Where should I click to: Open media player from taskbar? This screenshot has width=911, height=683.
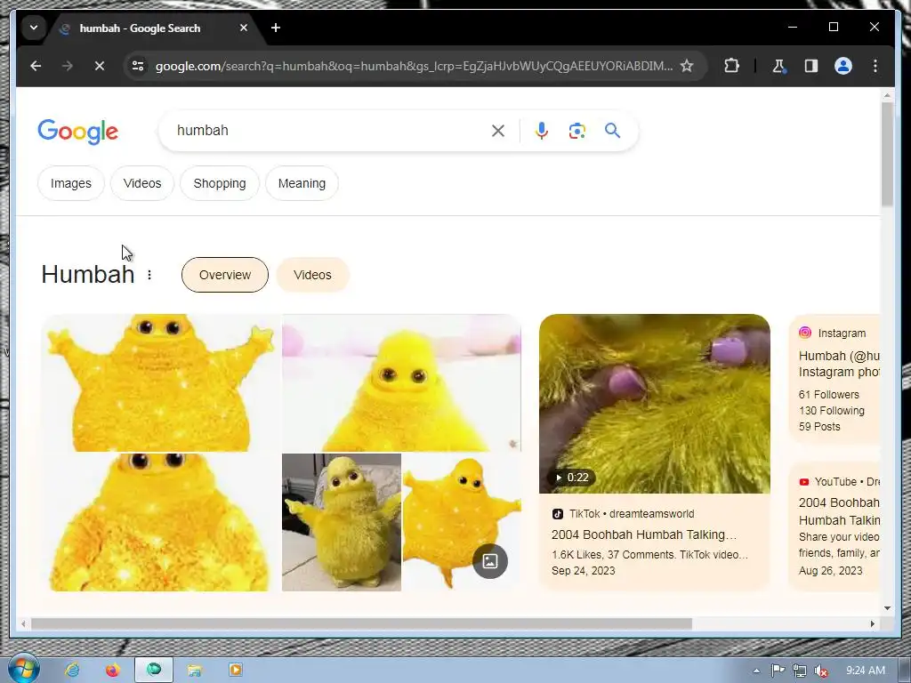pyautogui.click(x=235, y=671)
